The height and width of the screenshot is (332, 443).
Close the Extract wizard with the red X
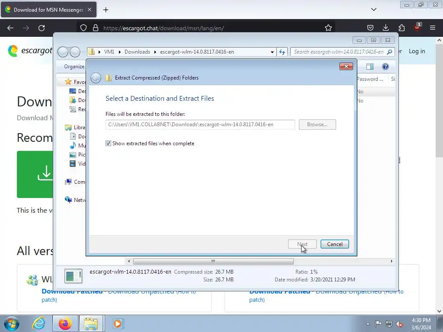pyautogui.click(x=346, y=66)
